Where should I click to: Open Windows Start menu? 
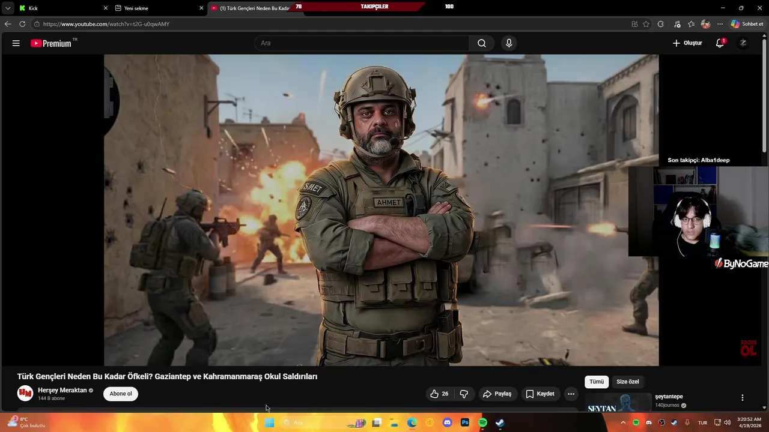coord(269,422)
